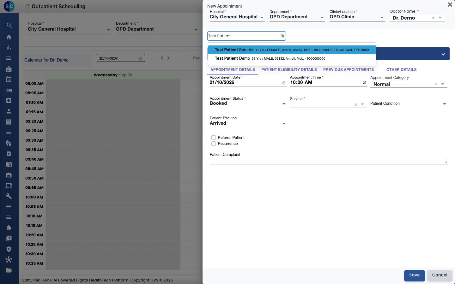Tick the Referral Patient checkbox
Viewport: 455px width, 284px height.
[214, 138]
